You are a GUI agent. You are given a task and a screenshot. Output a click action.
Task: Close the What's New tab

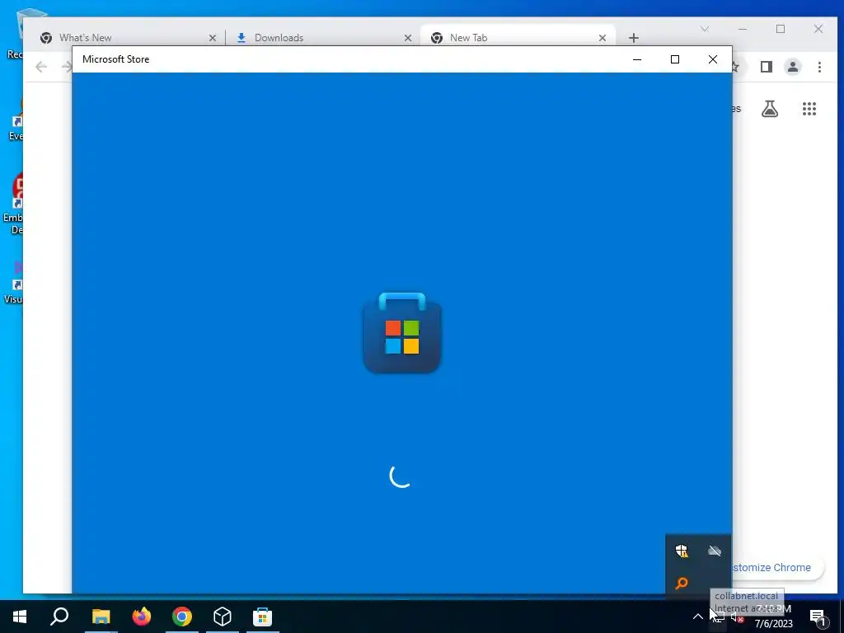[x=213, y=38]
